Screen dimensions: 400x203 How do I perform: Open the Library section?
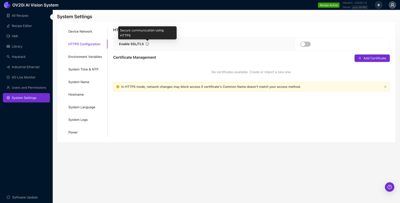pyautogui.click(x=17, y=46)
